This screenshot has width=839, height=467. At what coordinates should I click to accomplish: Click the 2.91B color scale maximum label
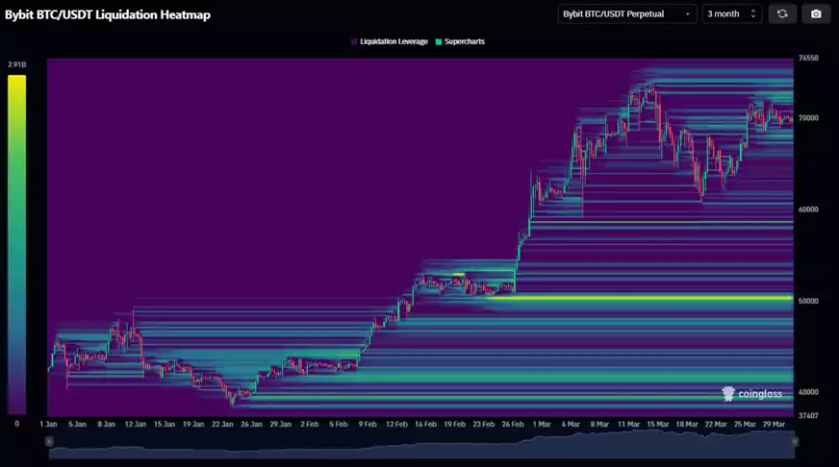(16, 64)
